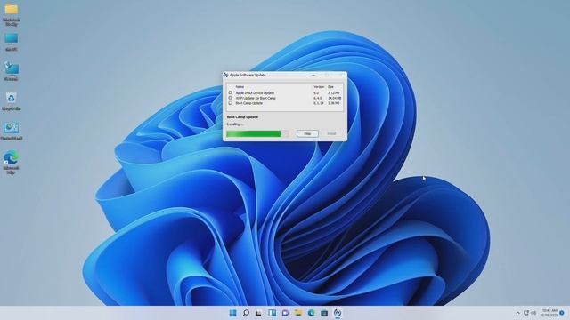The image size is (570, 320).
Task: Open File Explorer from the taskbar
Action: coord(298,313)
